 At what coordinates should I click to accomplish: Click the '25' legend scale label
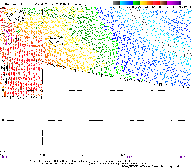pyautogui.click(x=146, y=7)
